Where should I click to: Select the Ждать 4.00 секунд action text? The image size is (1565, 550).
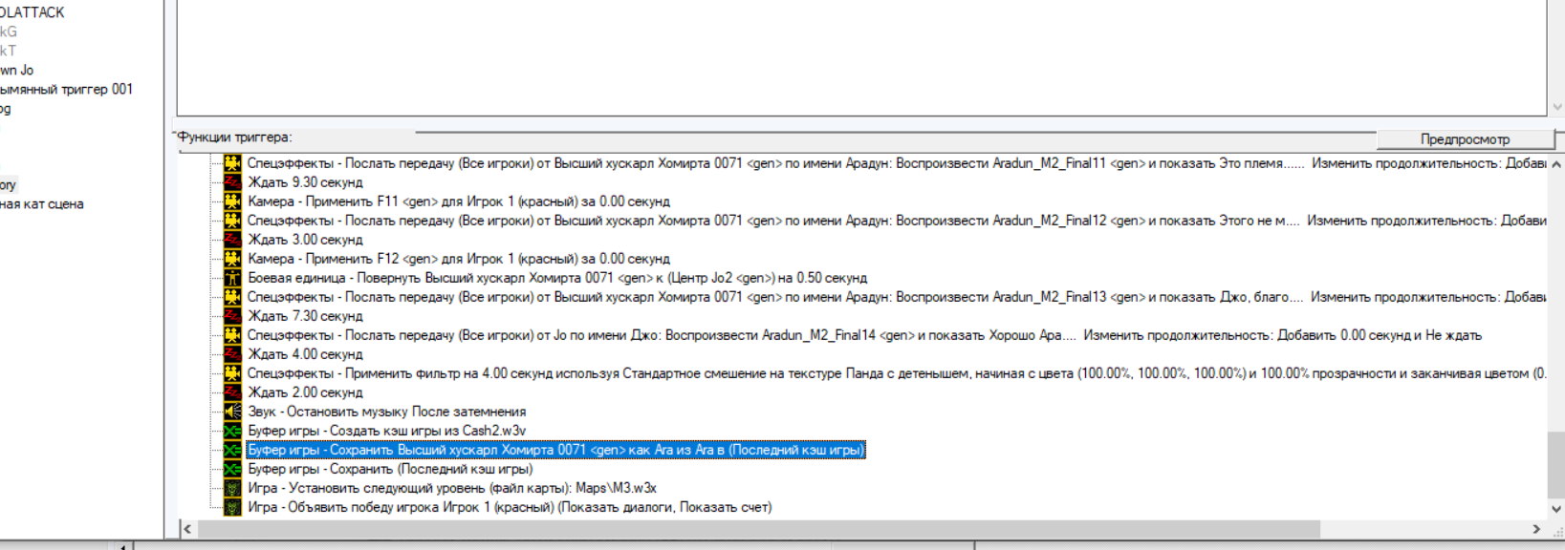pyautogui.click(x=305, y=354)
